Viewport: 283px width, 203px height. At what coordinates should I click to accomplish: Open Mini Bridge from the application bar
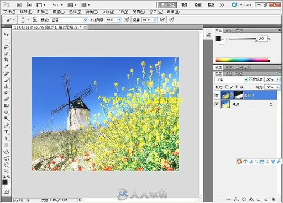click(x=29, y=5)
